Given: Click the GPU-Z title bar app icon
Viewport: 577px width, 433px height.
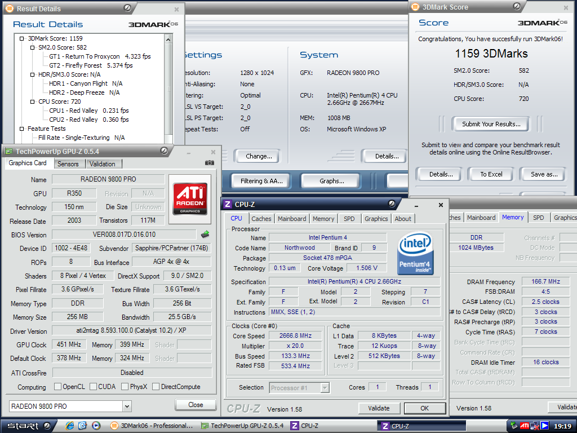Looking at the screenshot, I should (x=9, y=151).
